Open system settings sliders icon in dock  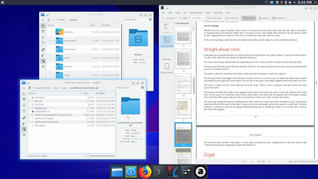coord(186,172)
